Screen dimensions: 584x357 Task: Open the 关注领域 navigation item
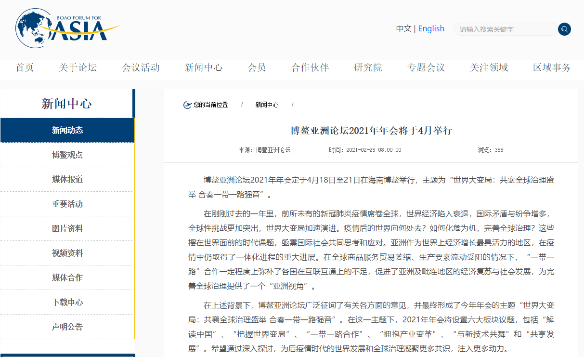tap(489, 67)
